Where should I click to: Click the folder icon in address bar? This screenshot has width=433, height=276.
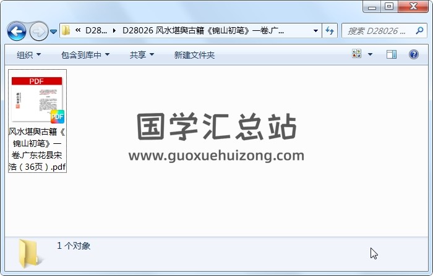tap(66, 30)
